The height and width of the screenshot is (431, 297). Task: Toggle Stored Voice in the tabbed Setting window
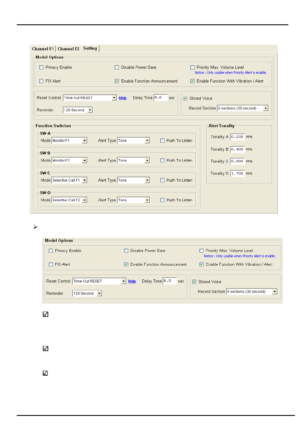pyautogui.click(x=185, y=98)
